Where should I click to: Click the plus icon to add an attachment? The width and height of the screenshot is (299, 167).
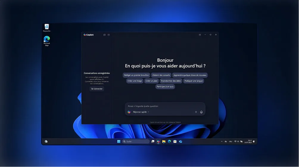196,112
